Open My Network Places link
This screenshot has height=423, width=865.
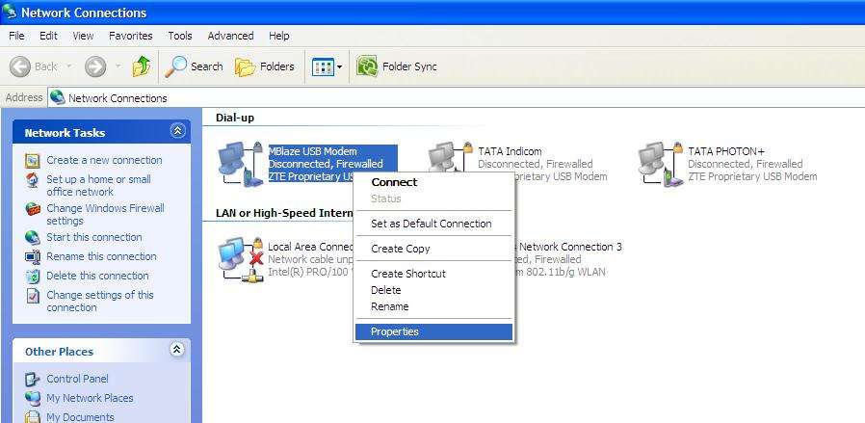coord(90,398)
